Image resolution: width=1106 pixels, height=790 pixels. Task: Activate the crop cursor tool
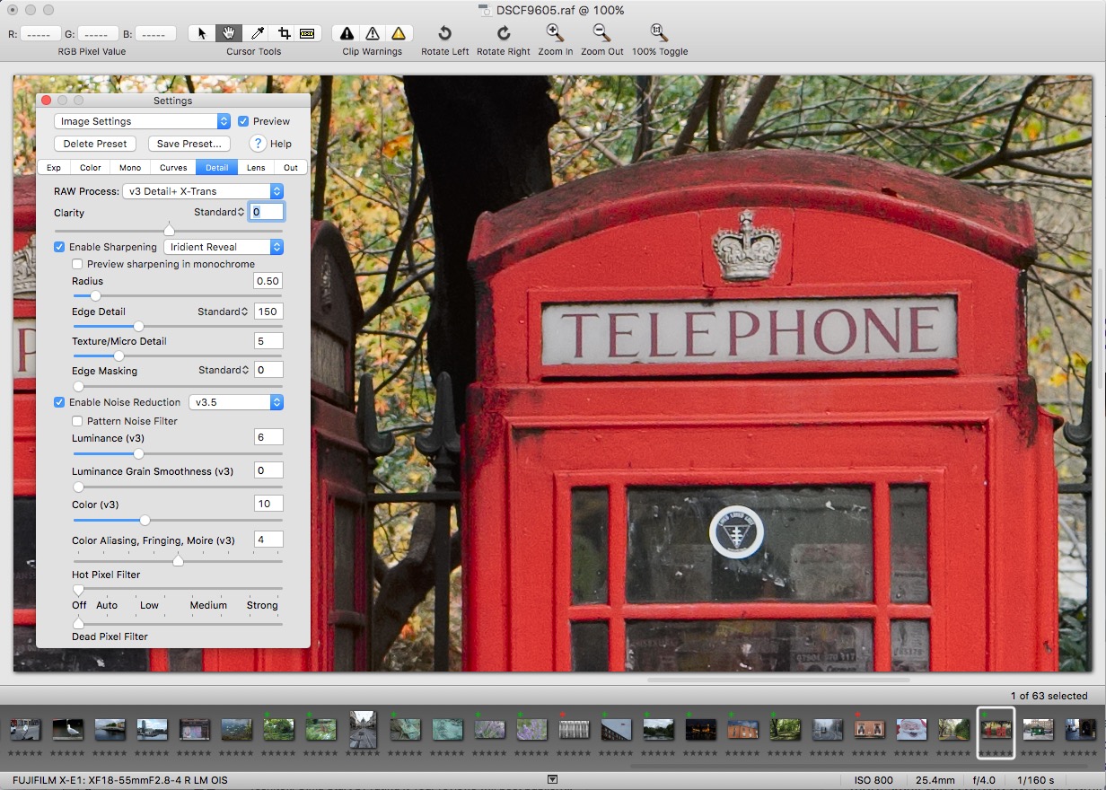284,33
